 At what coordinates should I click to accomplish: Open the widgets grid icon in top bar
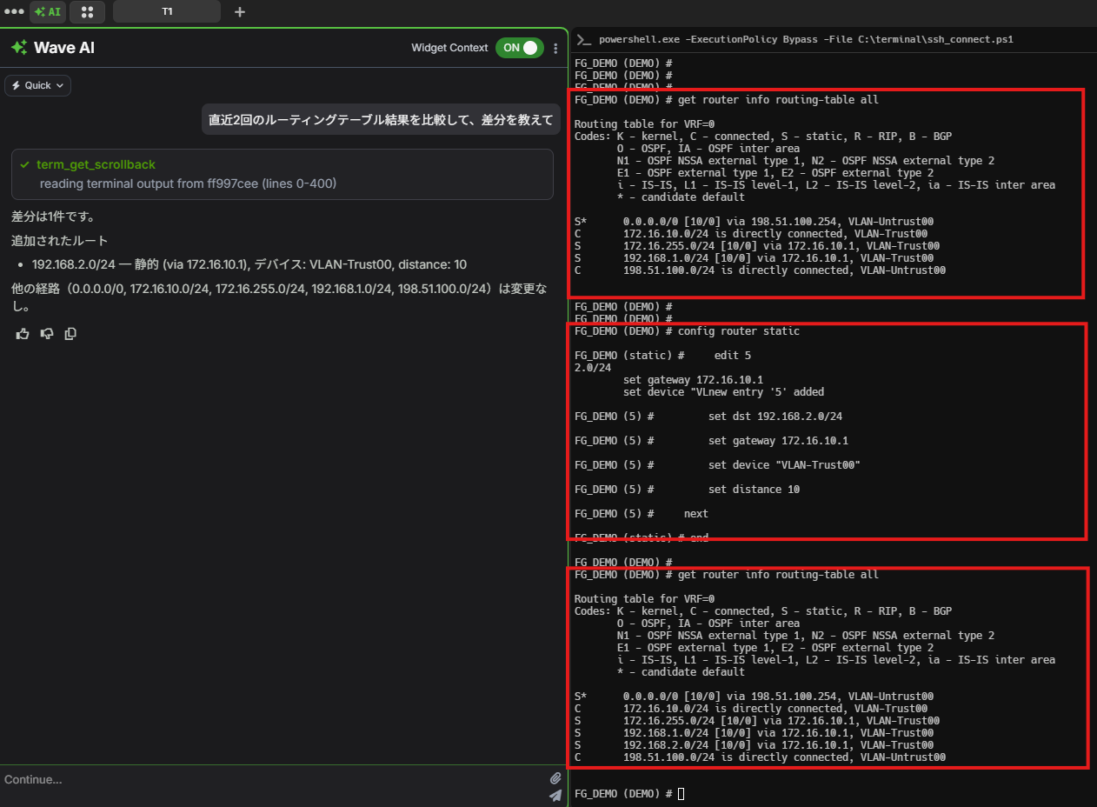click(x=87, y=12)
